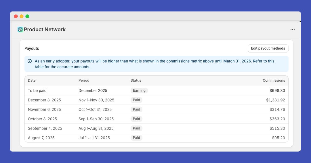Screen dimensions: 311x163
Task: Click the Payouts heading
Action: pyautogui.click(x=32, y=49)
